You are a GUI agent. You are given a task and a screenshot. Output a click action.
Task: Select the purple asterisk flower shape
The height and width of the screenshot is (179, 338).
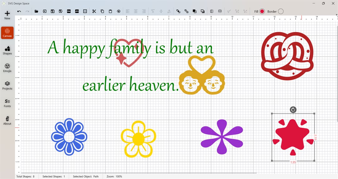(x=222, y=137)
